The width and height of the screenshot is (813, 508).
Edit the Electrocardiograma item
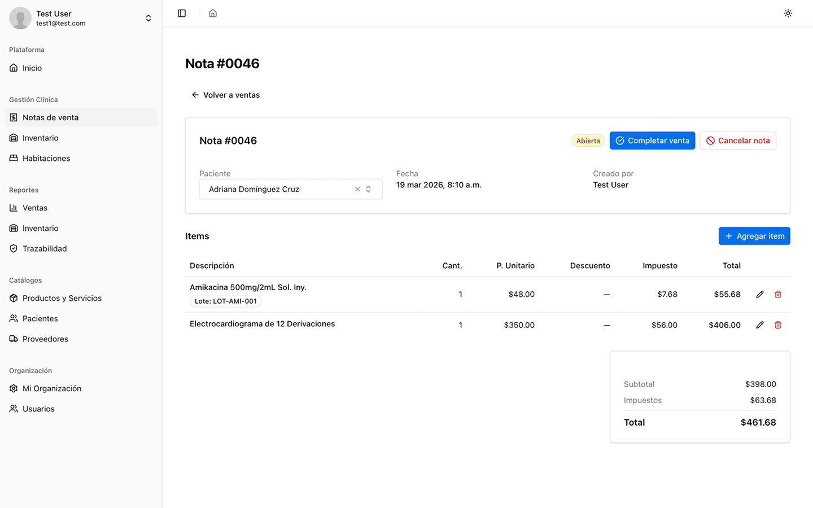[x=759, y=325]
